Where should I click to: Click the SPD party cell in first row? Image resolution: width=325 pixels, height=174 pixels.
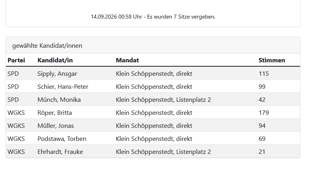[x=13, y=74]
